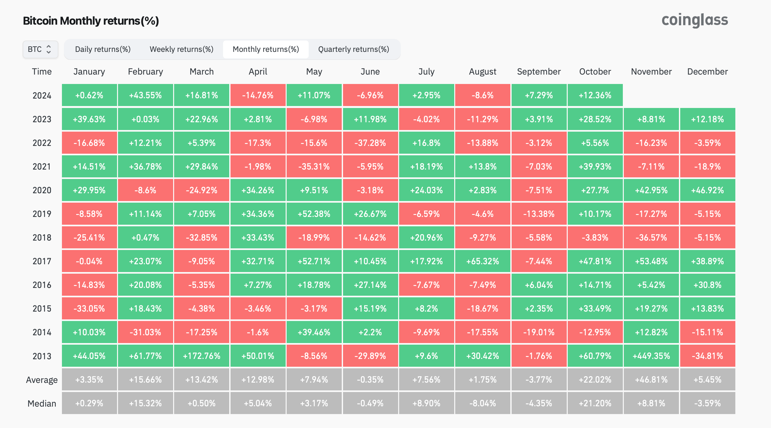Click the coinglass logo
Screen dimensions: 771x428
click(695, 20)
